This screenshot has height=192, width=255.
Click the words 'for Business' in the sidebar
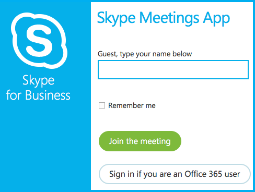(x=38, y=95)
